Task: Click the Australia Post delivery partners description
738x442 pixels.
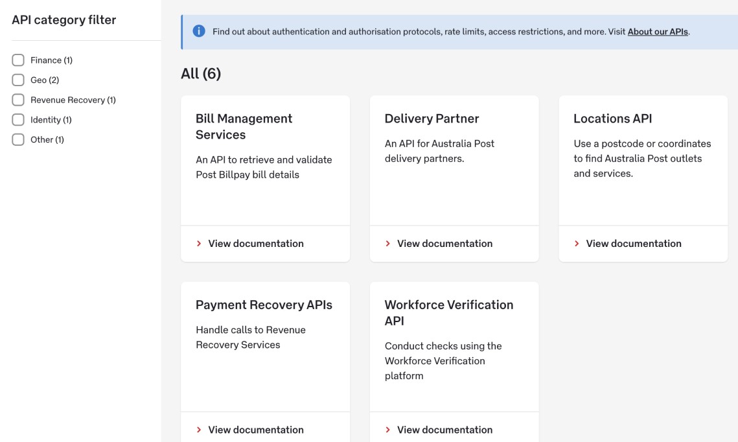Action: click(439, 151)
